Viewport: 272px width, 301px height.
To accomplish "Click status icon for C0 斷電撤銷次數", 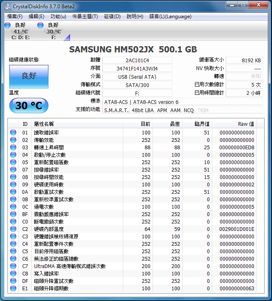I will [x=13, y=221].
